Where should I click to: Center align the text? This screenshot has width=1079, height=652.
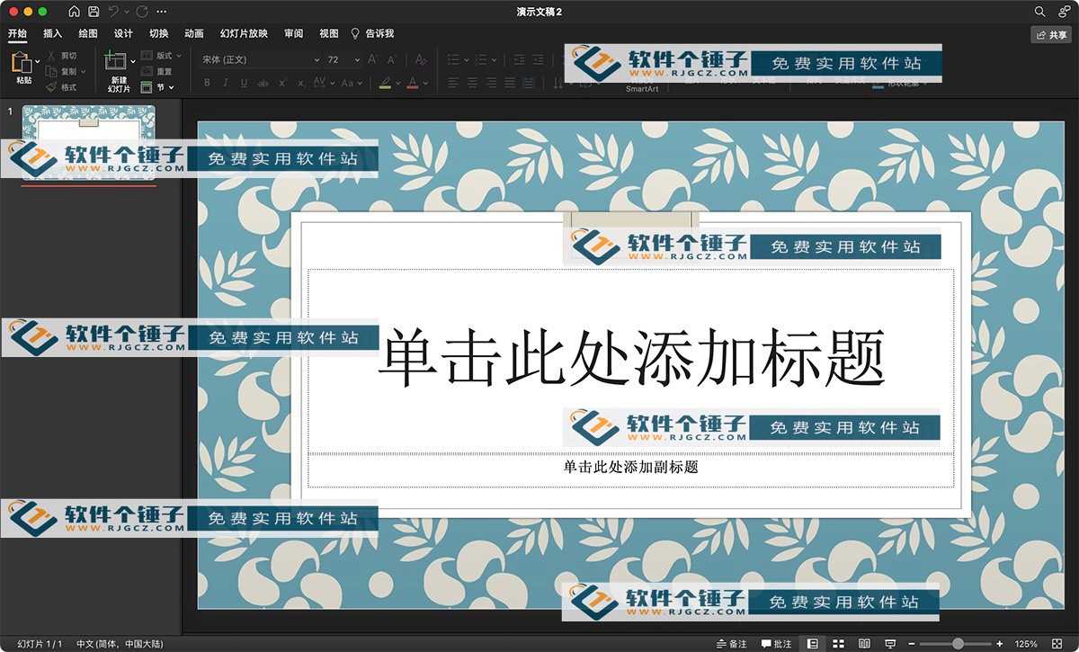tap(472, 83)
